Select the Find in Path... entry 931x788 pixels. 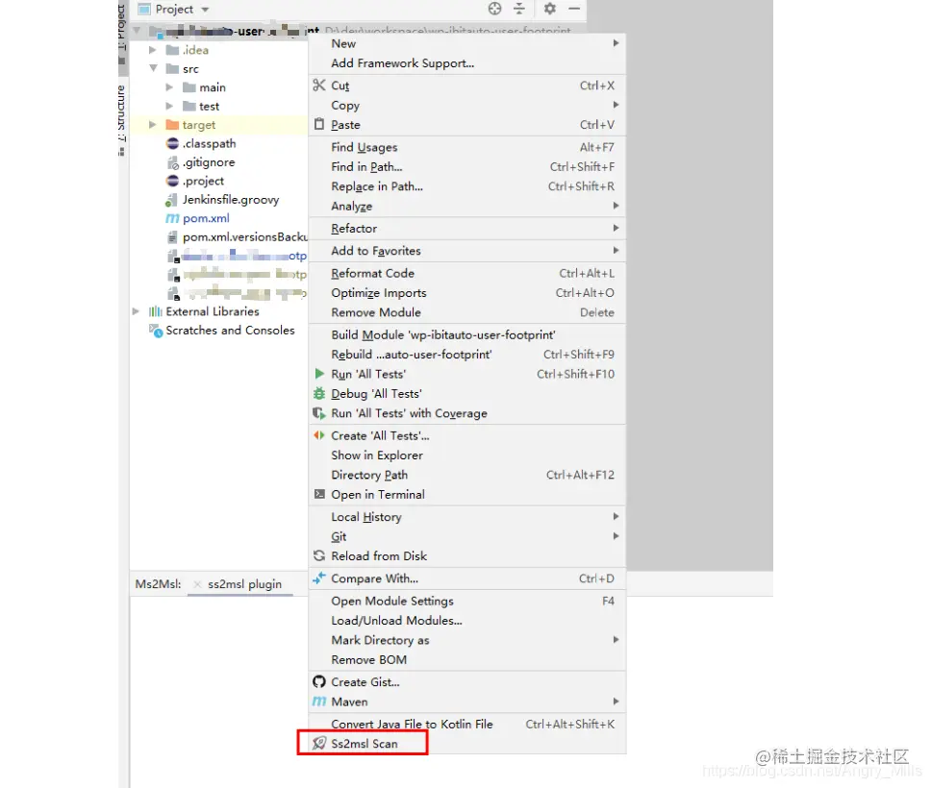467,167
